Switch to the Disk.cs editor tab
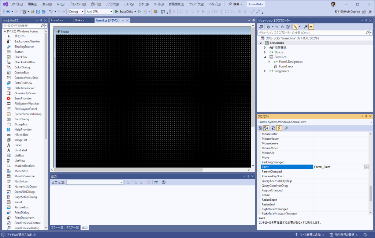The width and height of the screenshot is (375, 238). [x=79, y=20]
